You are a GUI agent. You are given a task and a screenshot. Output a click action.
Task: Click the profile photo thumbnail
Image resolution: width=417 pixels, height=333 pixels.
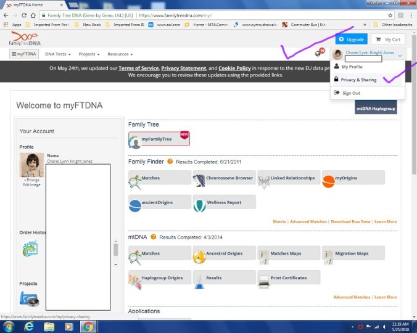(x=31, y=165)
